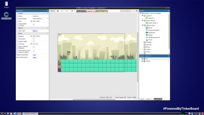The image size is (204, 115).
Task: Enable Unbounded scrolling checkbox
Action: tap(34, 25)
